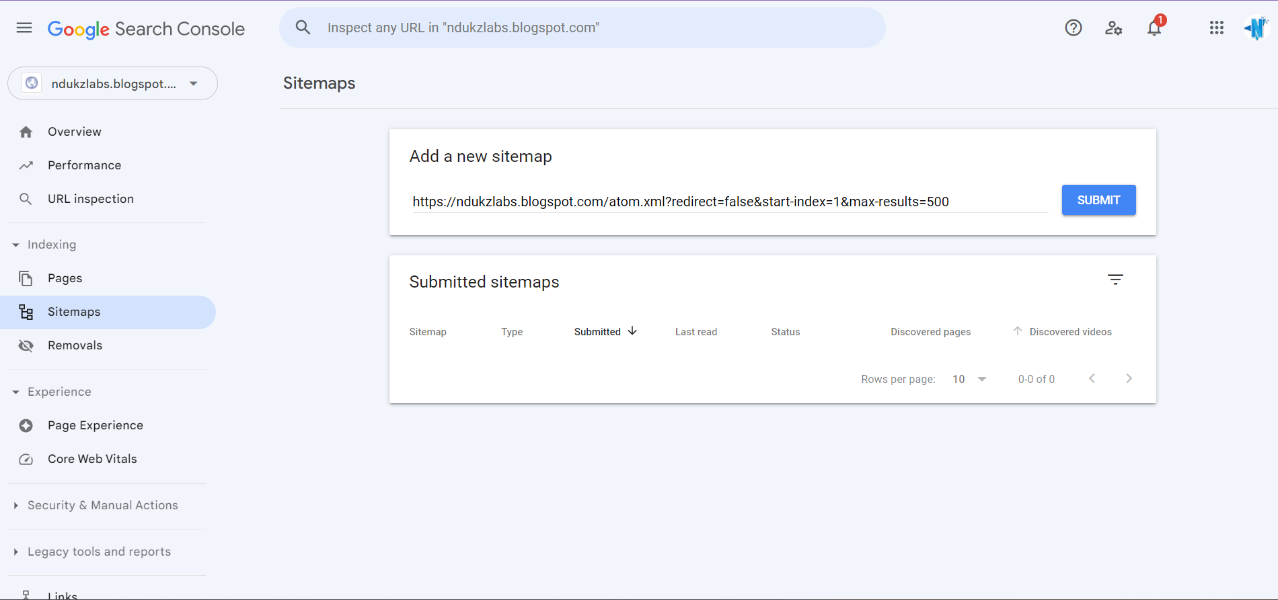Open the hamburger main menu
The image size is (1278, 600).
click(24, 28)
